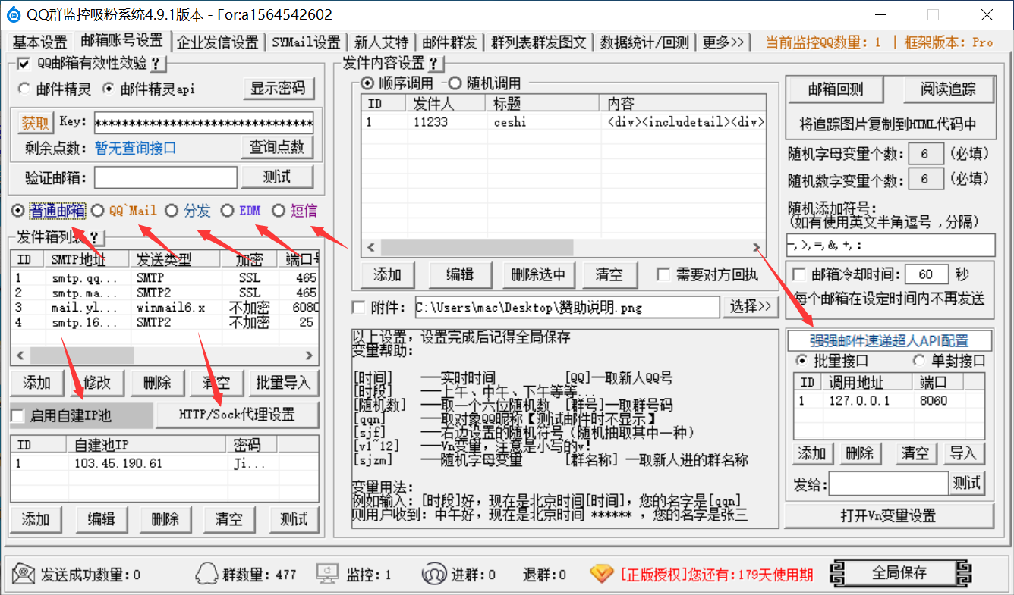This screenshot has width=1014, height=595.
Task: Select the 邮件精灵 radio option
Action: [x=24, y=89]
